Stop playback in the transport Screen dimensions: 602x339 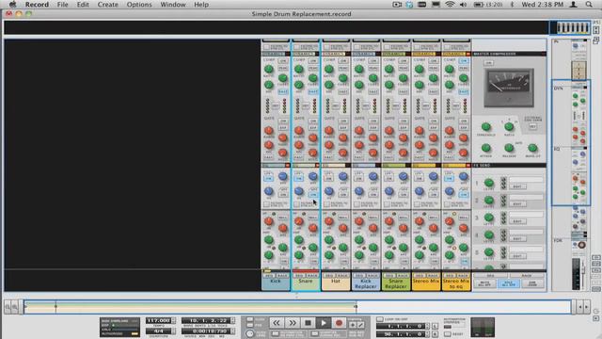coord(308,323)
